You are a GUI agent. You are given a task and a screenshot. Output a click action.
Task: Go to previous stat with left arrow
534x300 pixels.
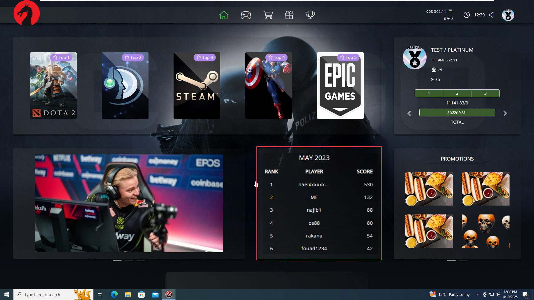click(x=409, y=113)
